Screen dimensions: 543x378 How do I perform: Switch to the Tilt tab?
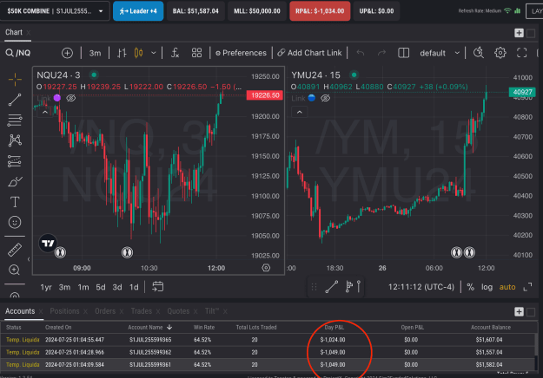pos(212,311)
